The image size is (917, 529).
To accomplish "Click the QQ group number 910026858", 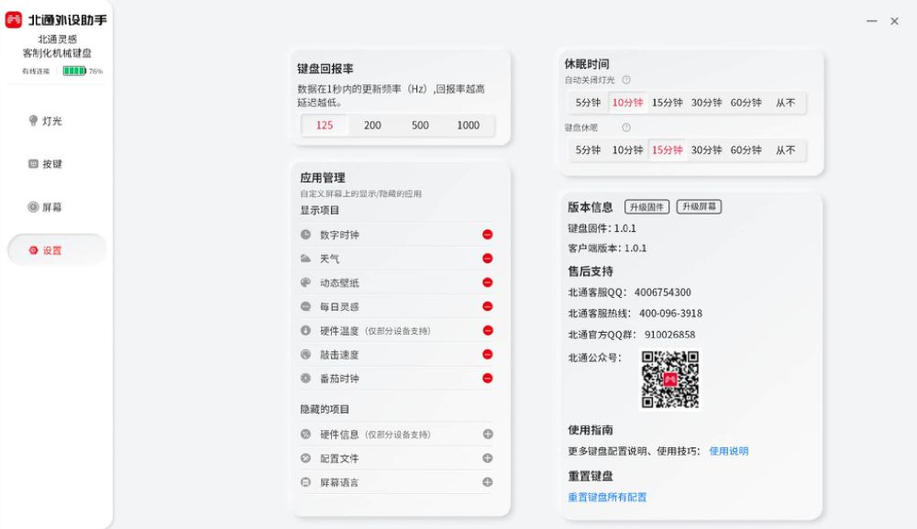I will click(669, 335).
